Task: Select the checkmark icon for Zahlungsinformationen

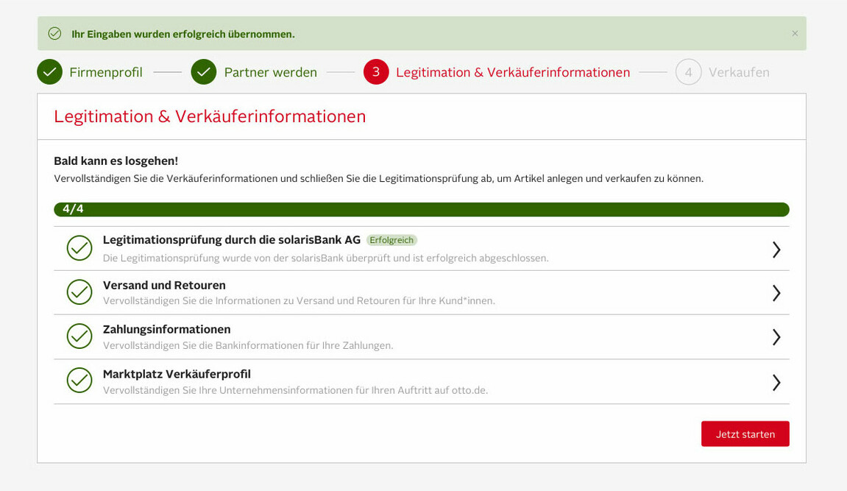Action: click(x=79, y=336)
